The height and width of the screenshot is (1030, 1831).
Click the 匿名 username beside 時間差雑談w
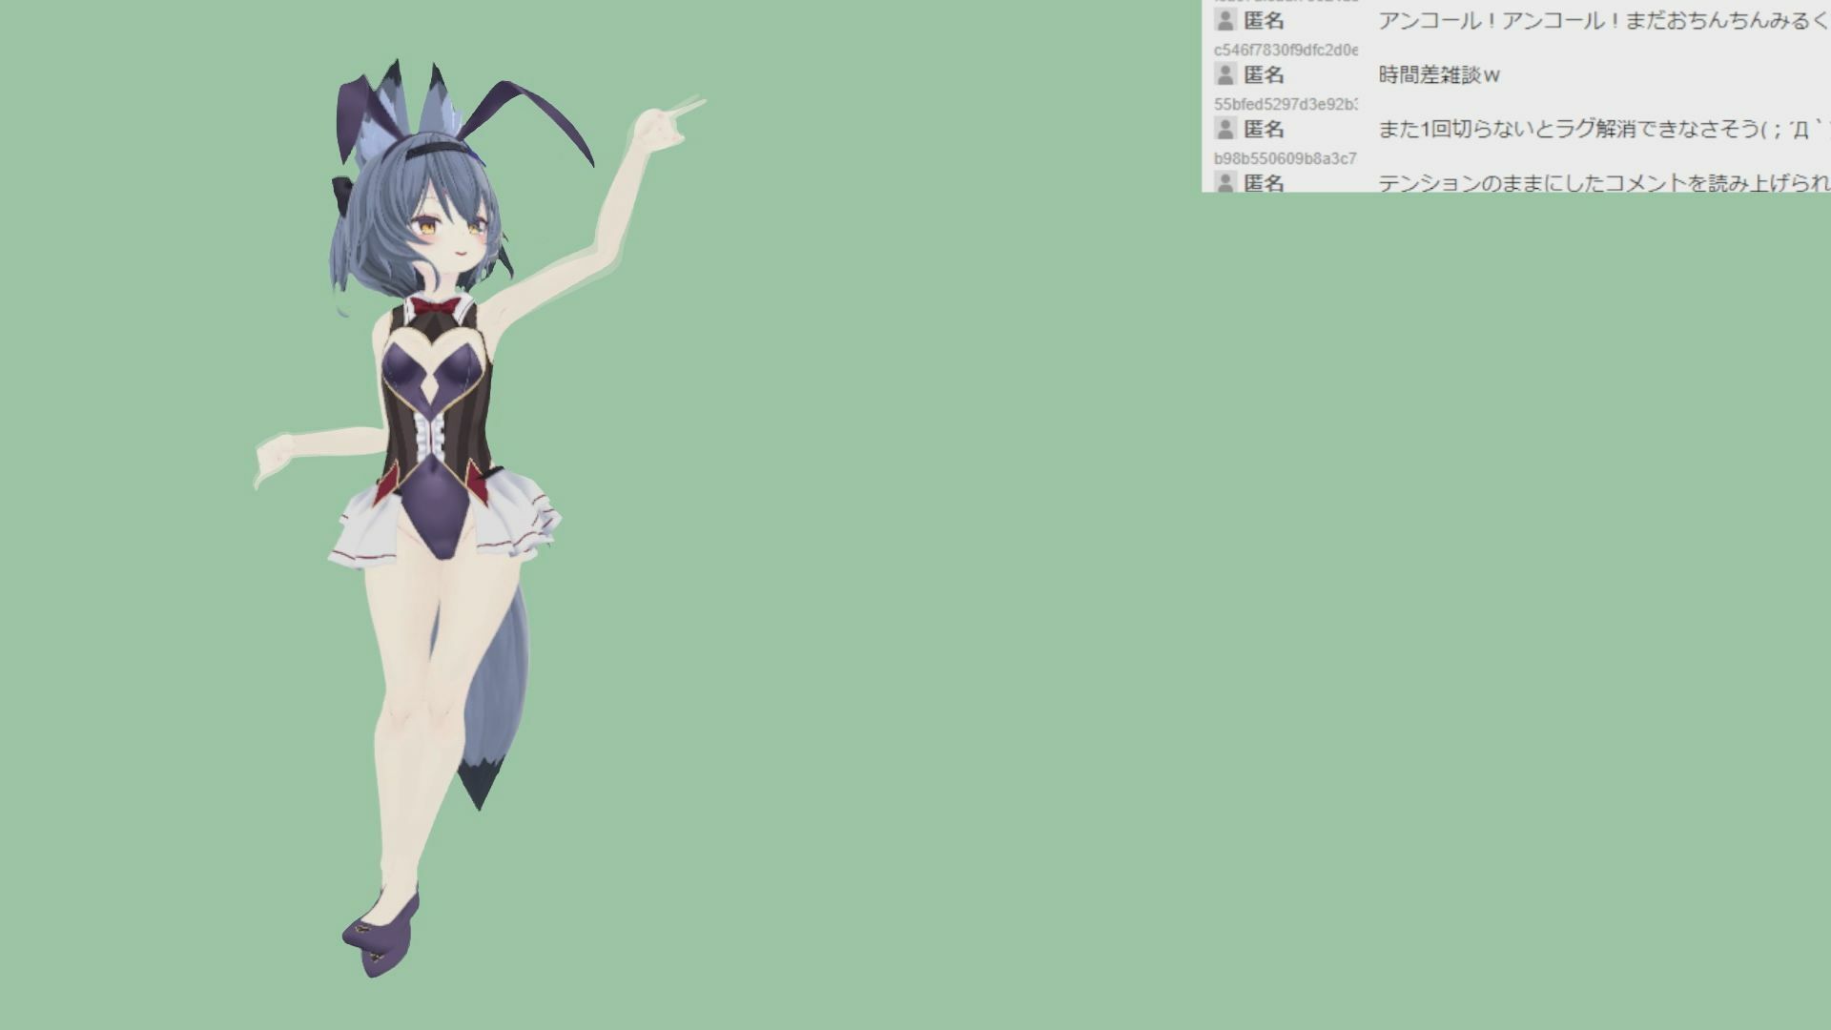point(1265,74)
